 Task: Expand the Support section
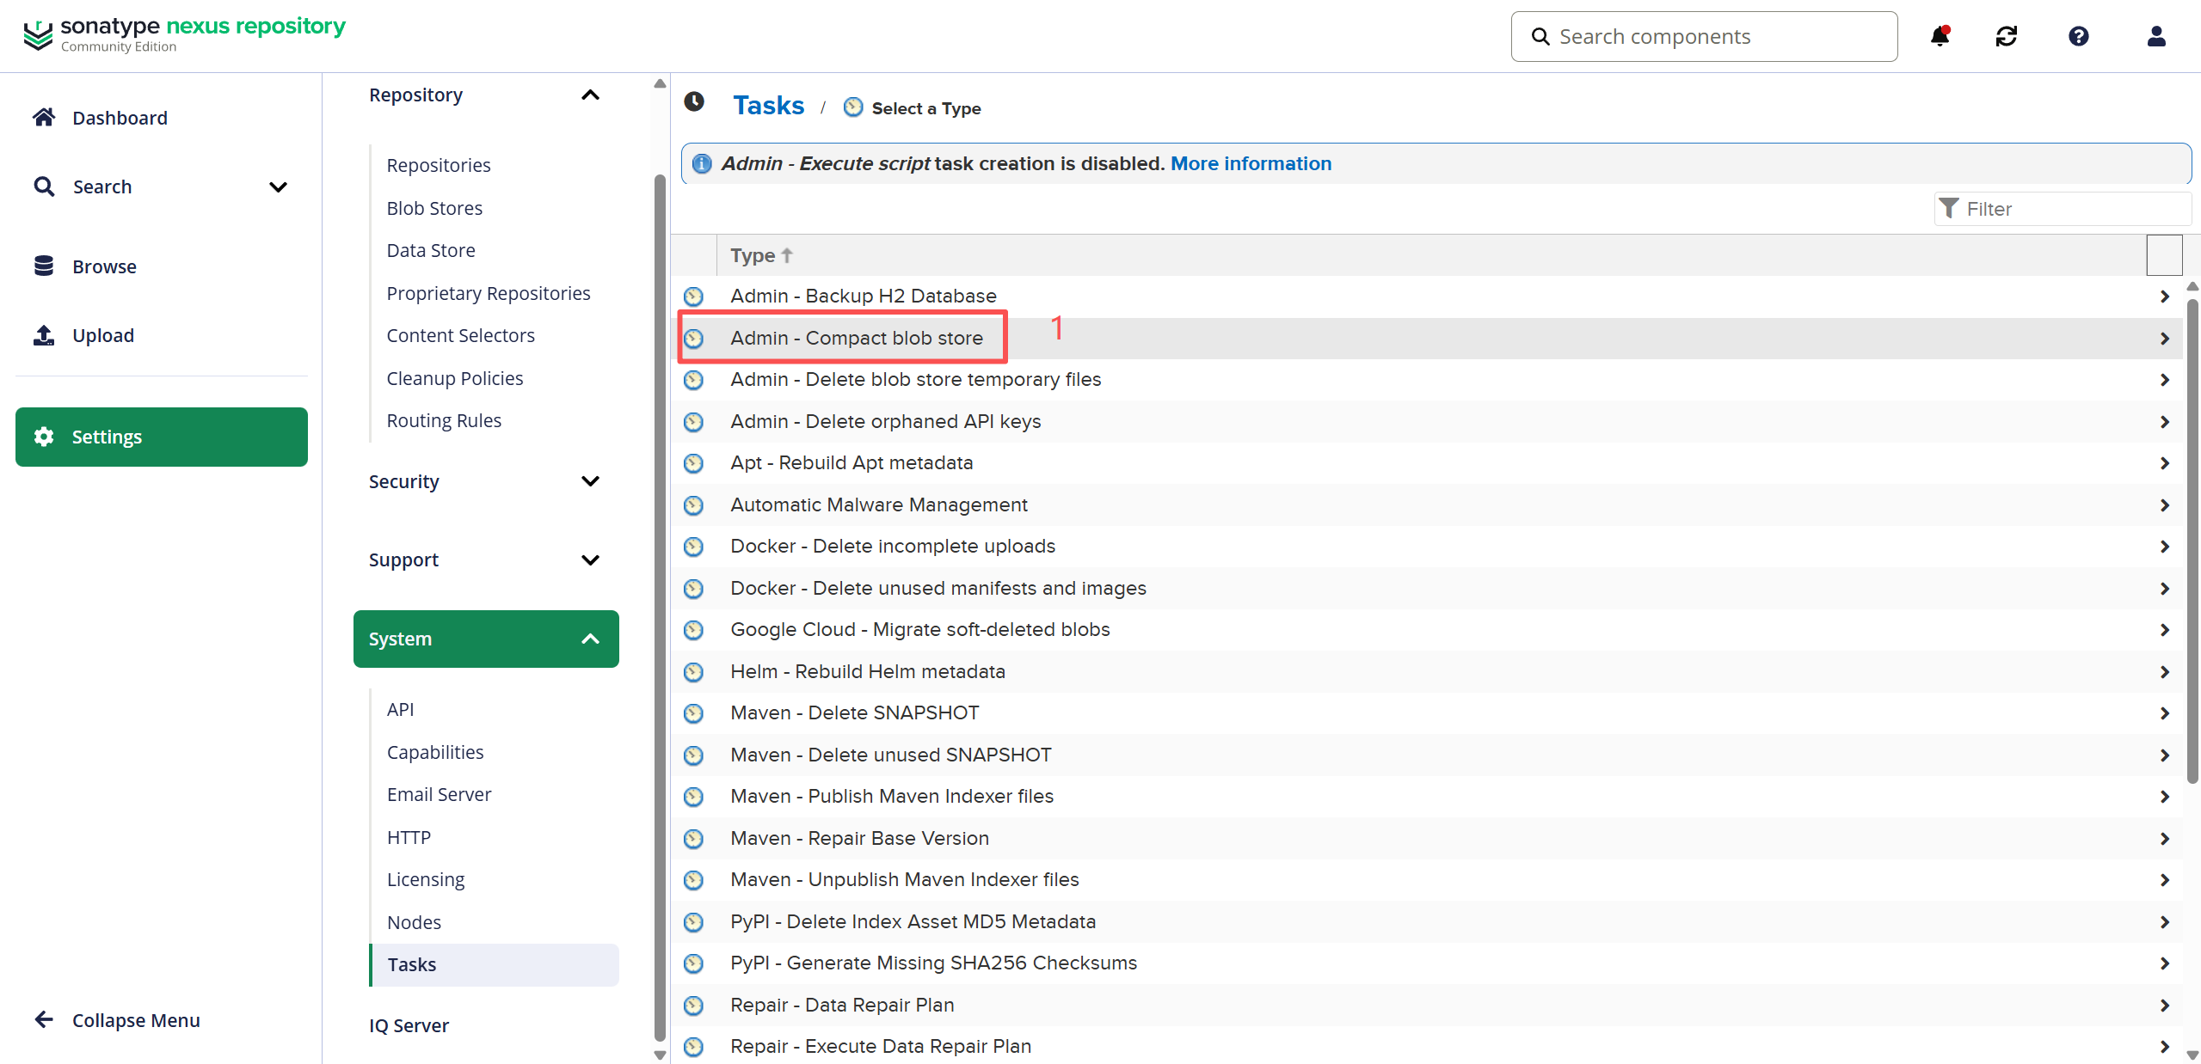pyautogui.click(x=590, y=560)
